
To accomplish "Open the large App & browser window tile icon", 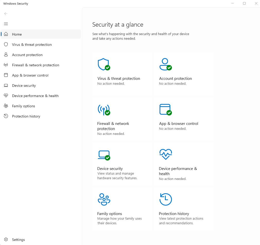I will 165,110.
